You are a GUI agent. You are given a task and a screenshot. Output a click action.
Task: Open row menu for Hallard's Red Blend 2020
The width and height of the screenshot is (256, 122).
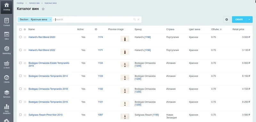(25, 37)
